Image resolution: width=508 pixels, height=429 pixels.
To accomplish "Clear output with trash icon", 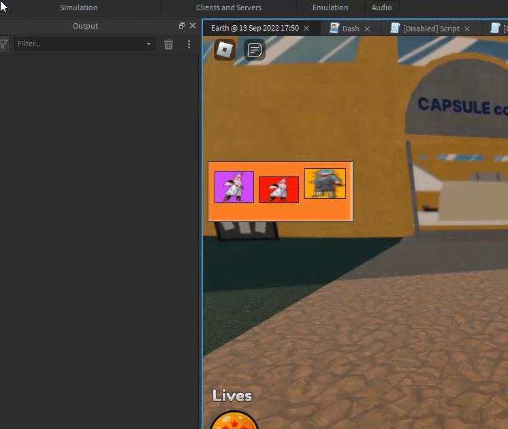I will pos(168,44).
